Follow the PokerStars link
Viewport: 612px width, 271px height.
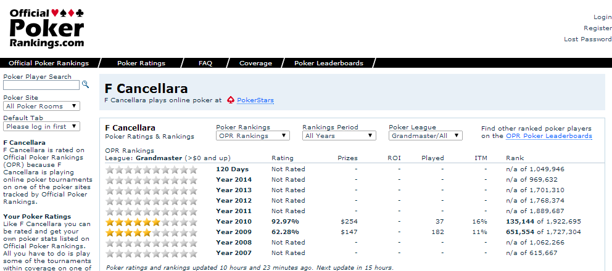255,100
